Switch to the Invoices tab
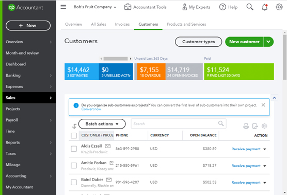The image size is (287, 195). (x=122, y=24)
